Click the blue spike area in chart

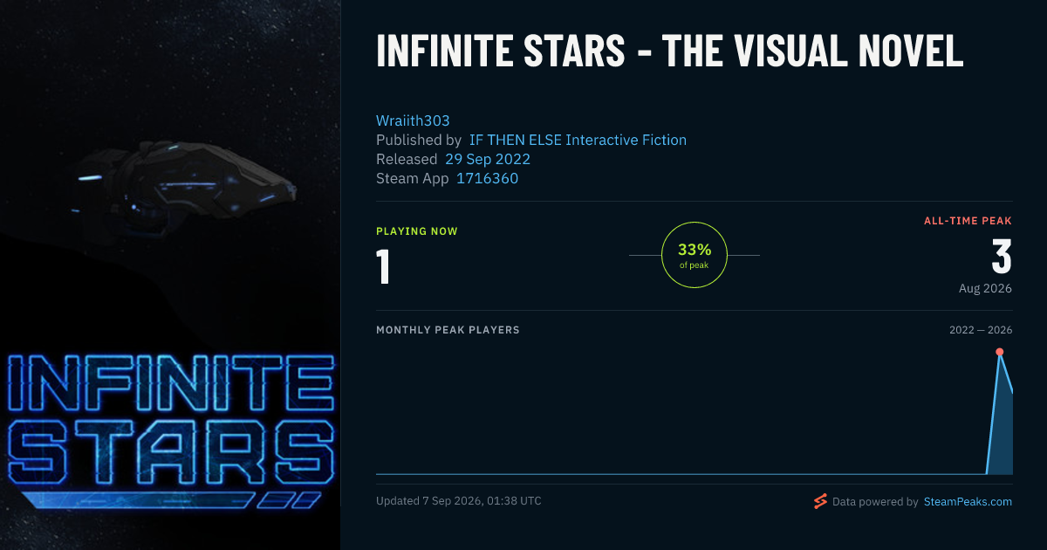(1001, 428)
